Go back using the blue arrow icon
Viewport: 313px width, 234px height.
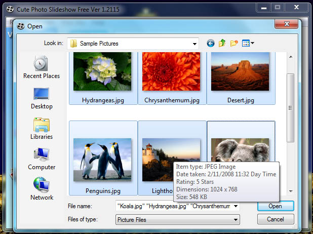(211, 43)
